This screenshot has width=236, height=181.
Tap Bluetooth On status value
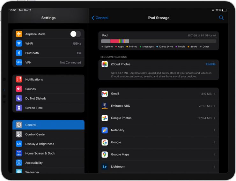click(79, 53)
